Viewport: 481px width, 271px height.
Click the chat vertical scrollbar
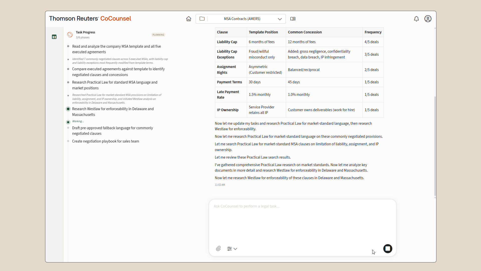click(x=435, y=146)
